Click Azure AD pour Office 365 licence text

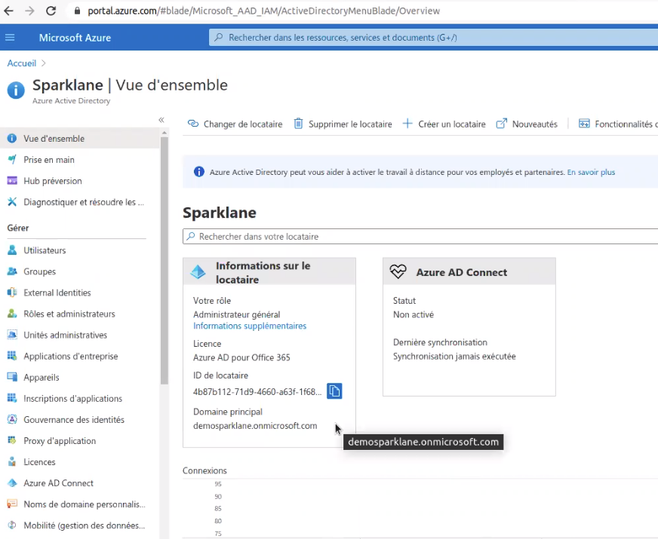click(241, 357)
